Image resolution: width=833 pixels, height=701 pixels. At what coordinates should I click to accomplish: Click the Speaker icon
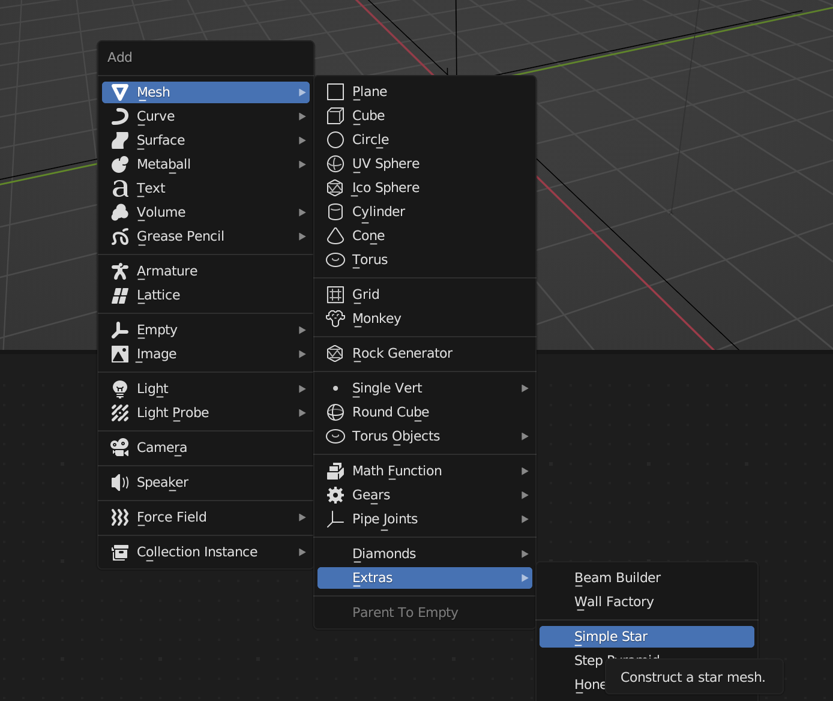120,483
